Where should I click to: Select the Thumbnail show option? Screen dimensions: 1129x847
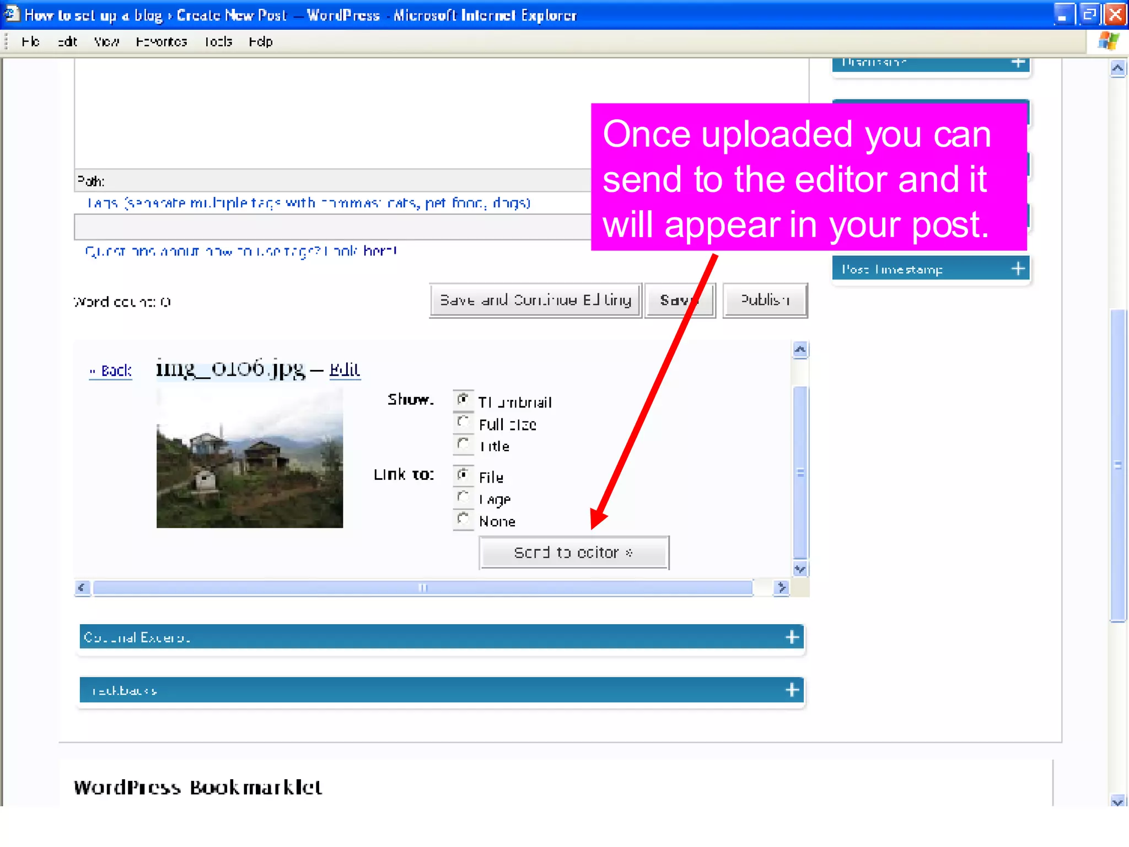[463, 400]
